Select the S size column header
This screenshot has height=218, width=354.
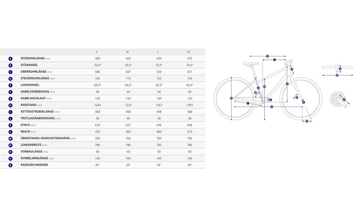click(96, 52)
